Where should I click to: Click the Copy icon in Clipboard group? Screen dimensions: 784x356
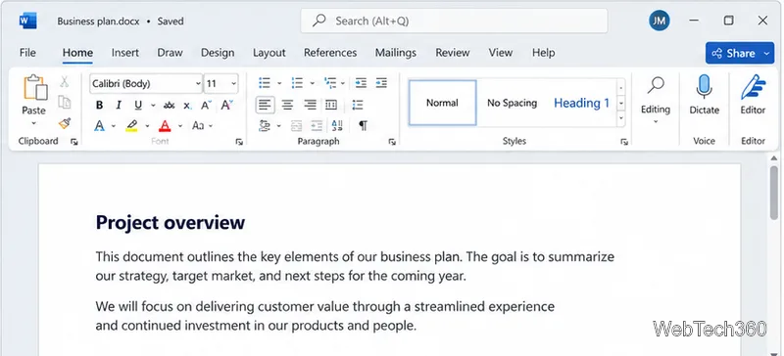coord(65,102)
